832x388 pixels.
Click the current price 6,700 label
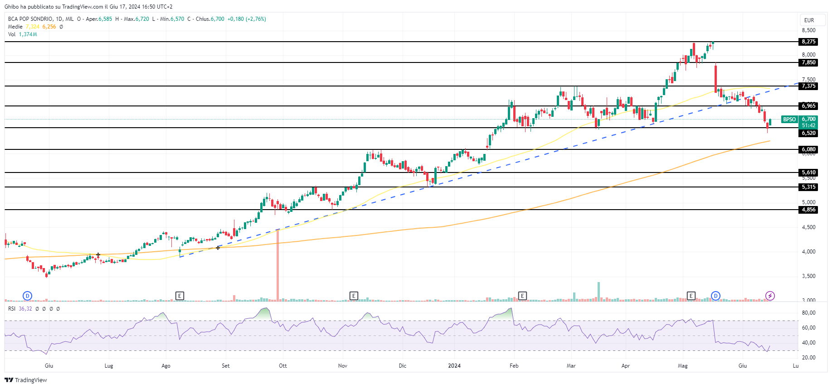[808, 119]
